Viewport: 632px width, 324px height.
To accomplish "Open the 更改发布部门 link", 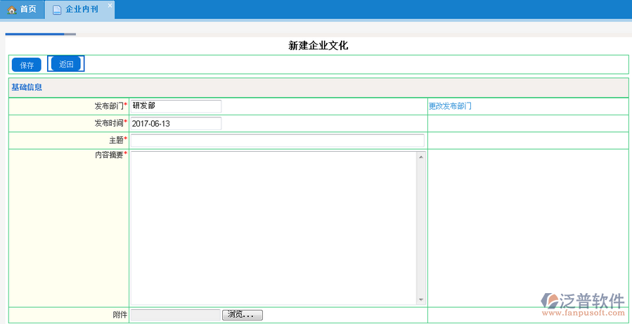I will 450,106.
